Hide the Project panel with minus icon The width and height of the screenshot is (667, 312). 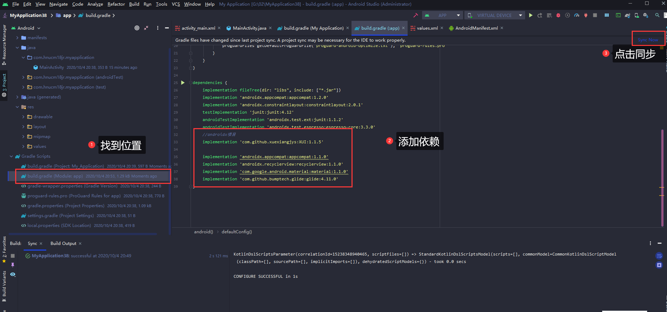coord(167,28)
